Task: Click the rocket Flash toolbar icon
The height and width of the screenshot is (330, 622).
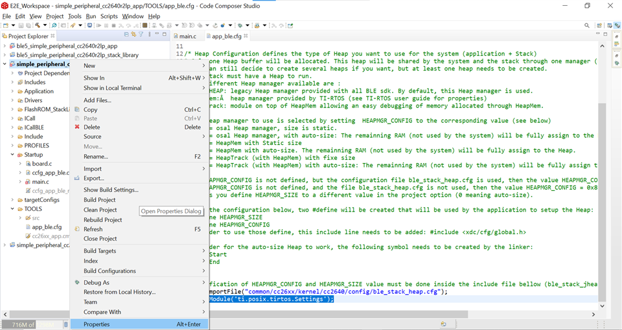Action: (x=73, y=25)
